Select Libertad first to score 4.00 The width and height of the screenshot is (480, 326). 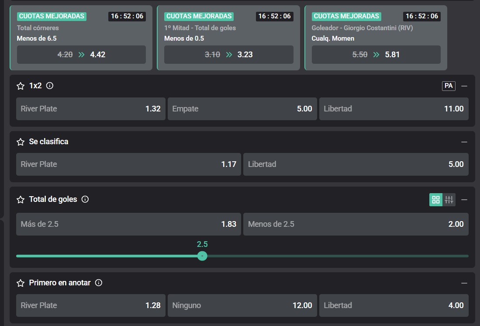point(394,305)
